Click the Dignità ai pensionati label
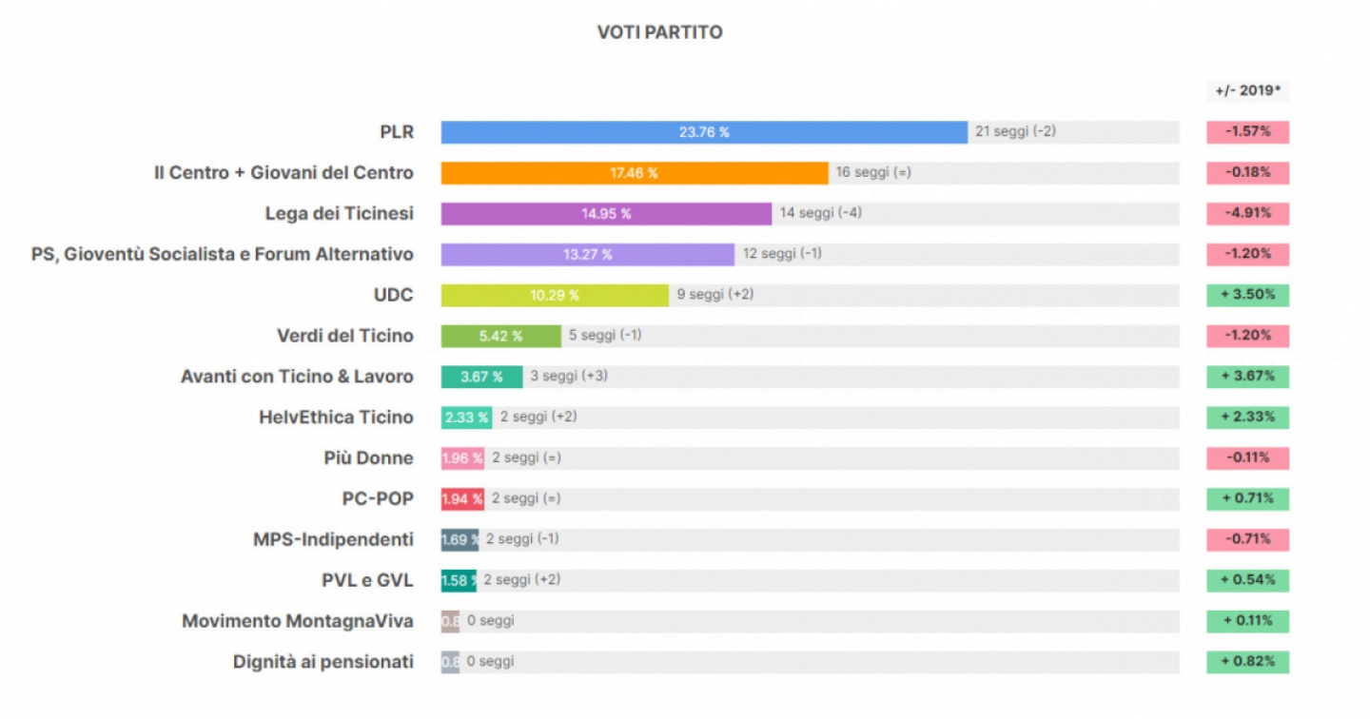This screenshot has width=1370, height=719. [x=323, y=662]
